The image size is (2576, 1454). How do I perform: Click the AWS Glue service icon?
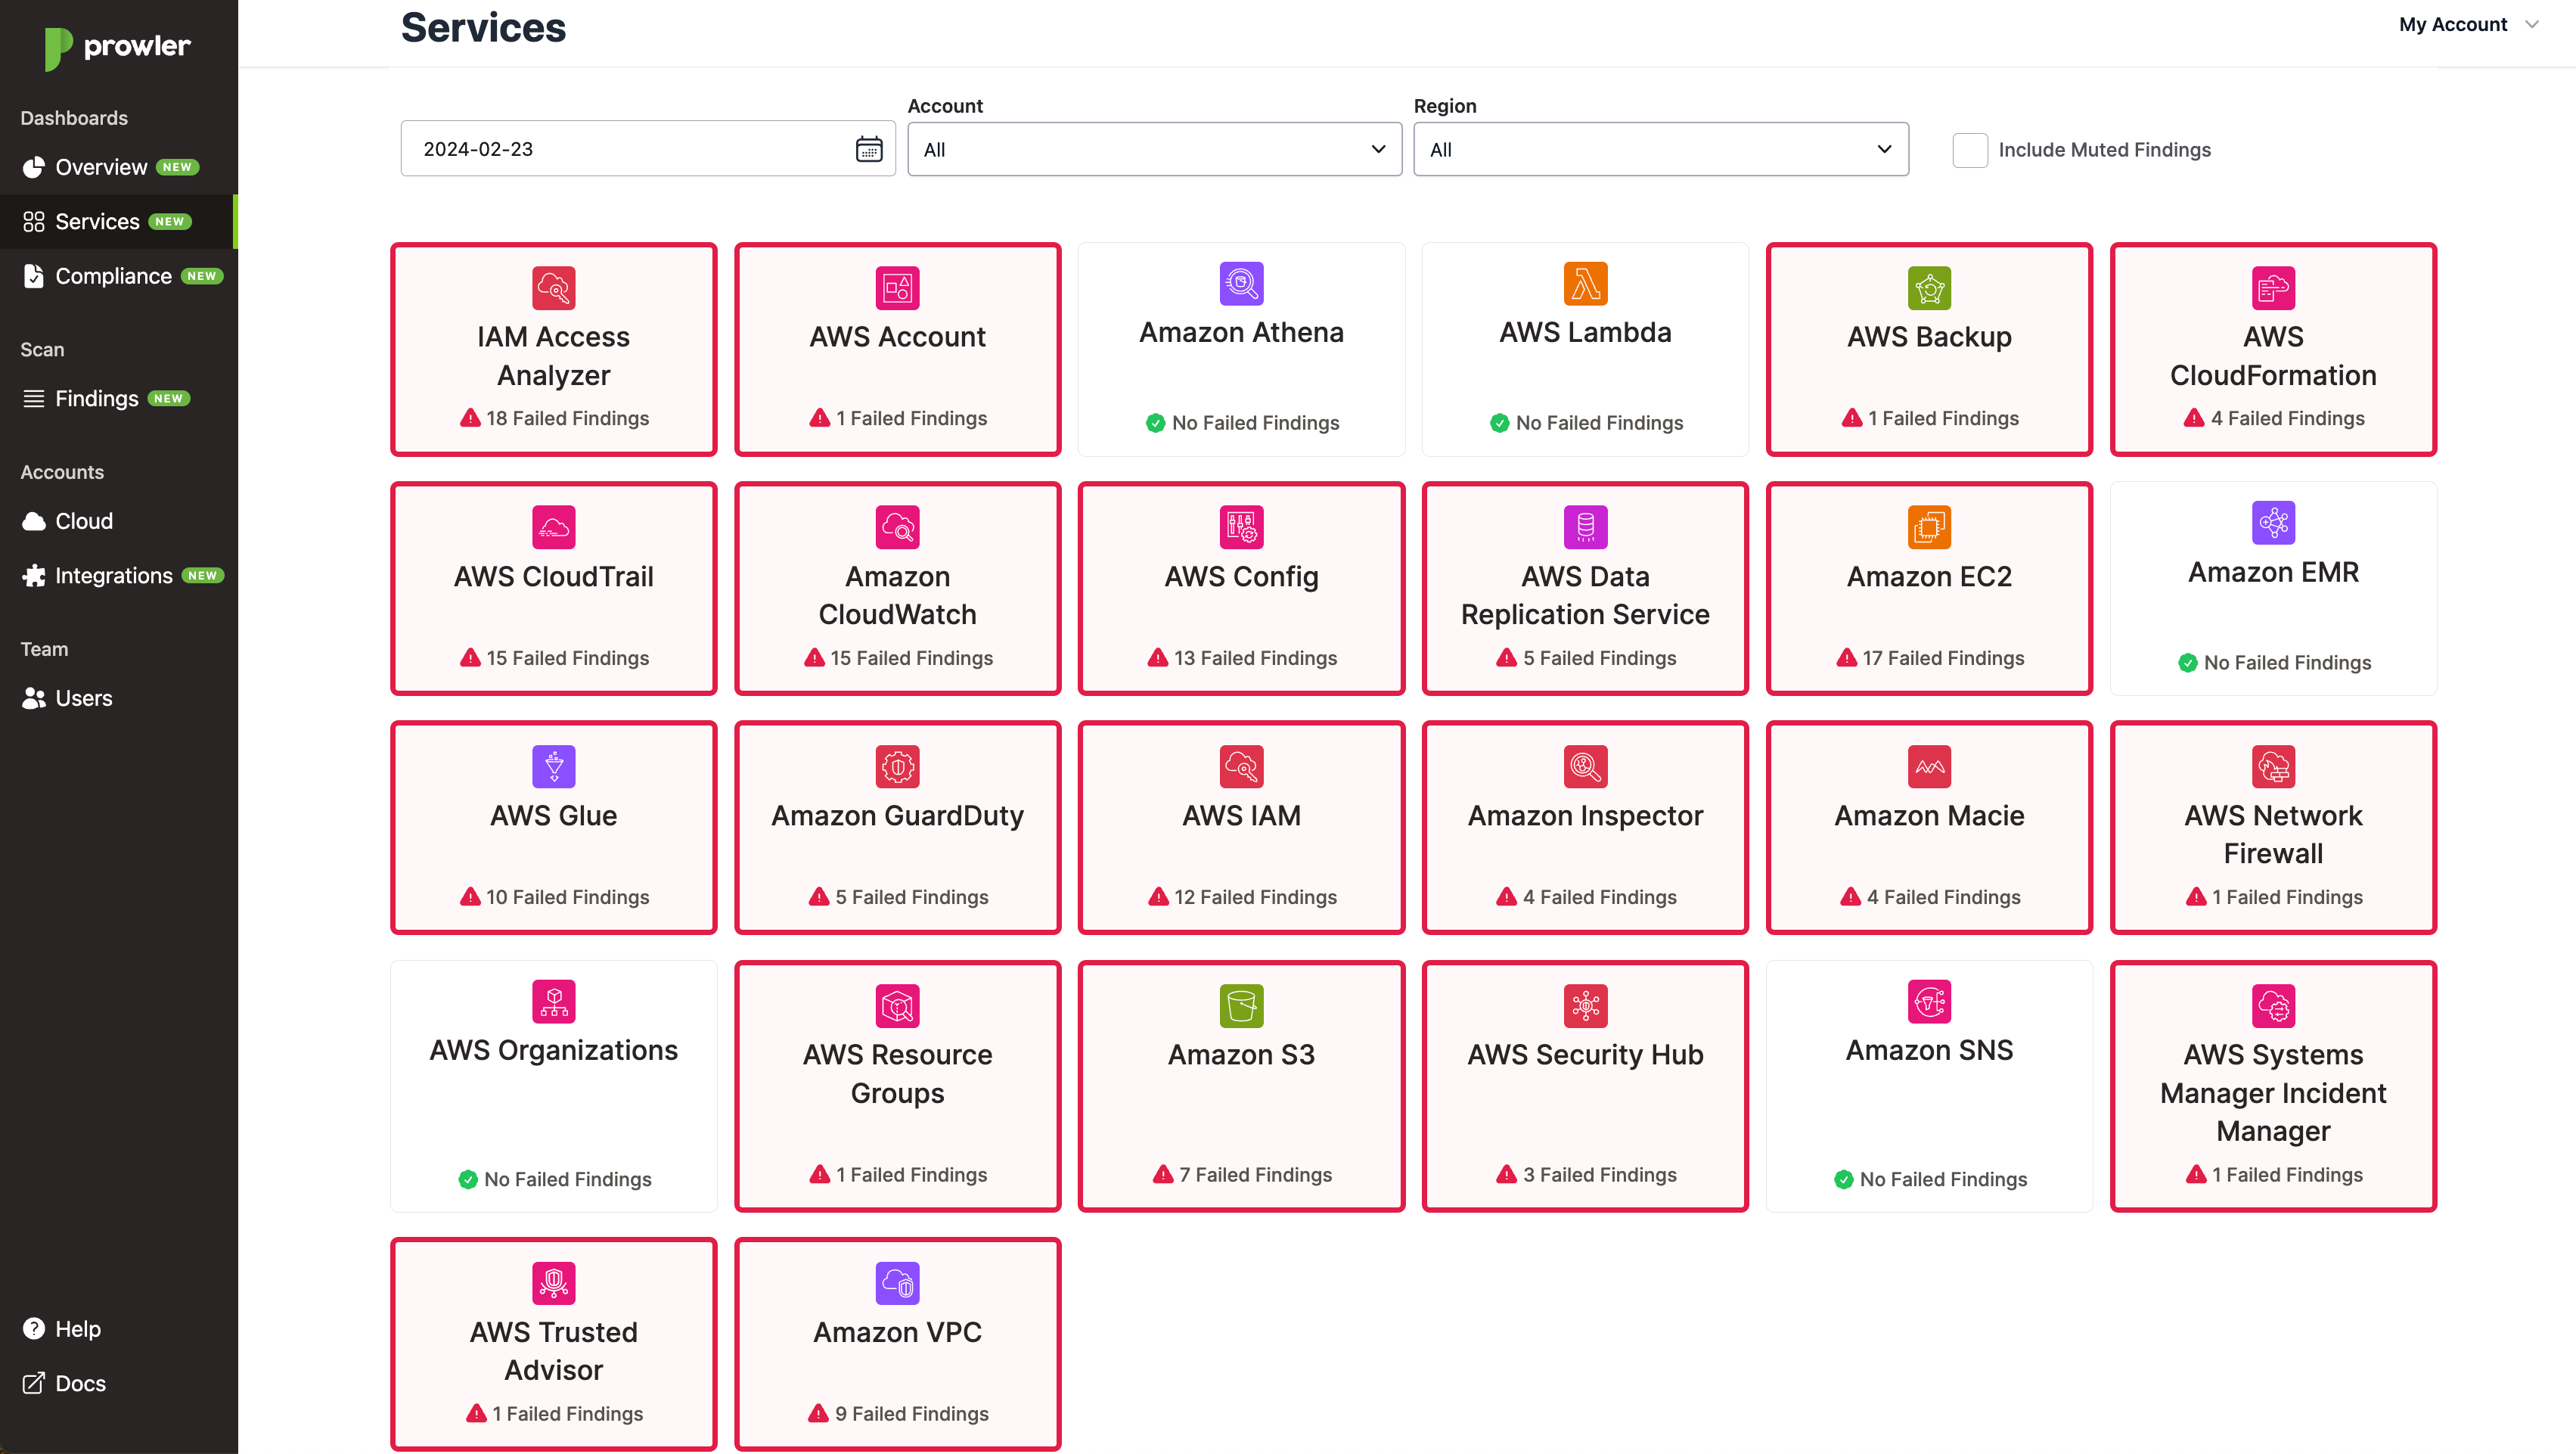(x=553, y=767)
